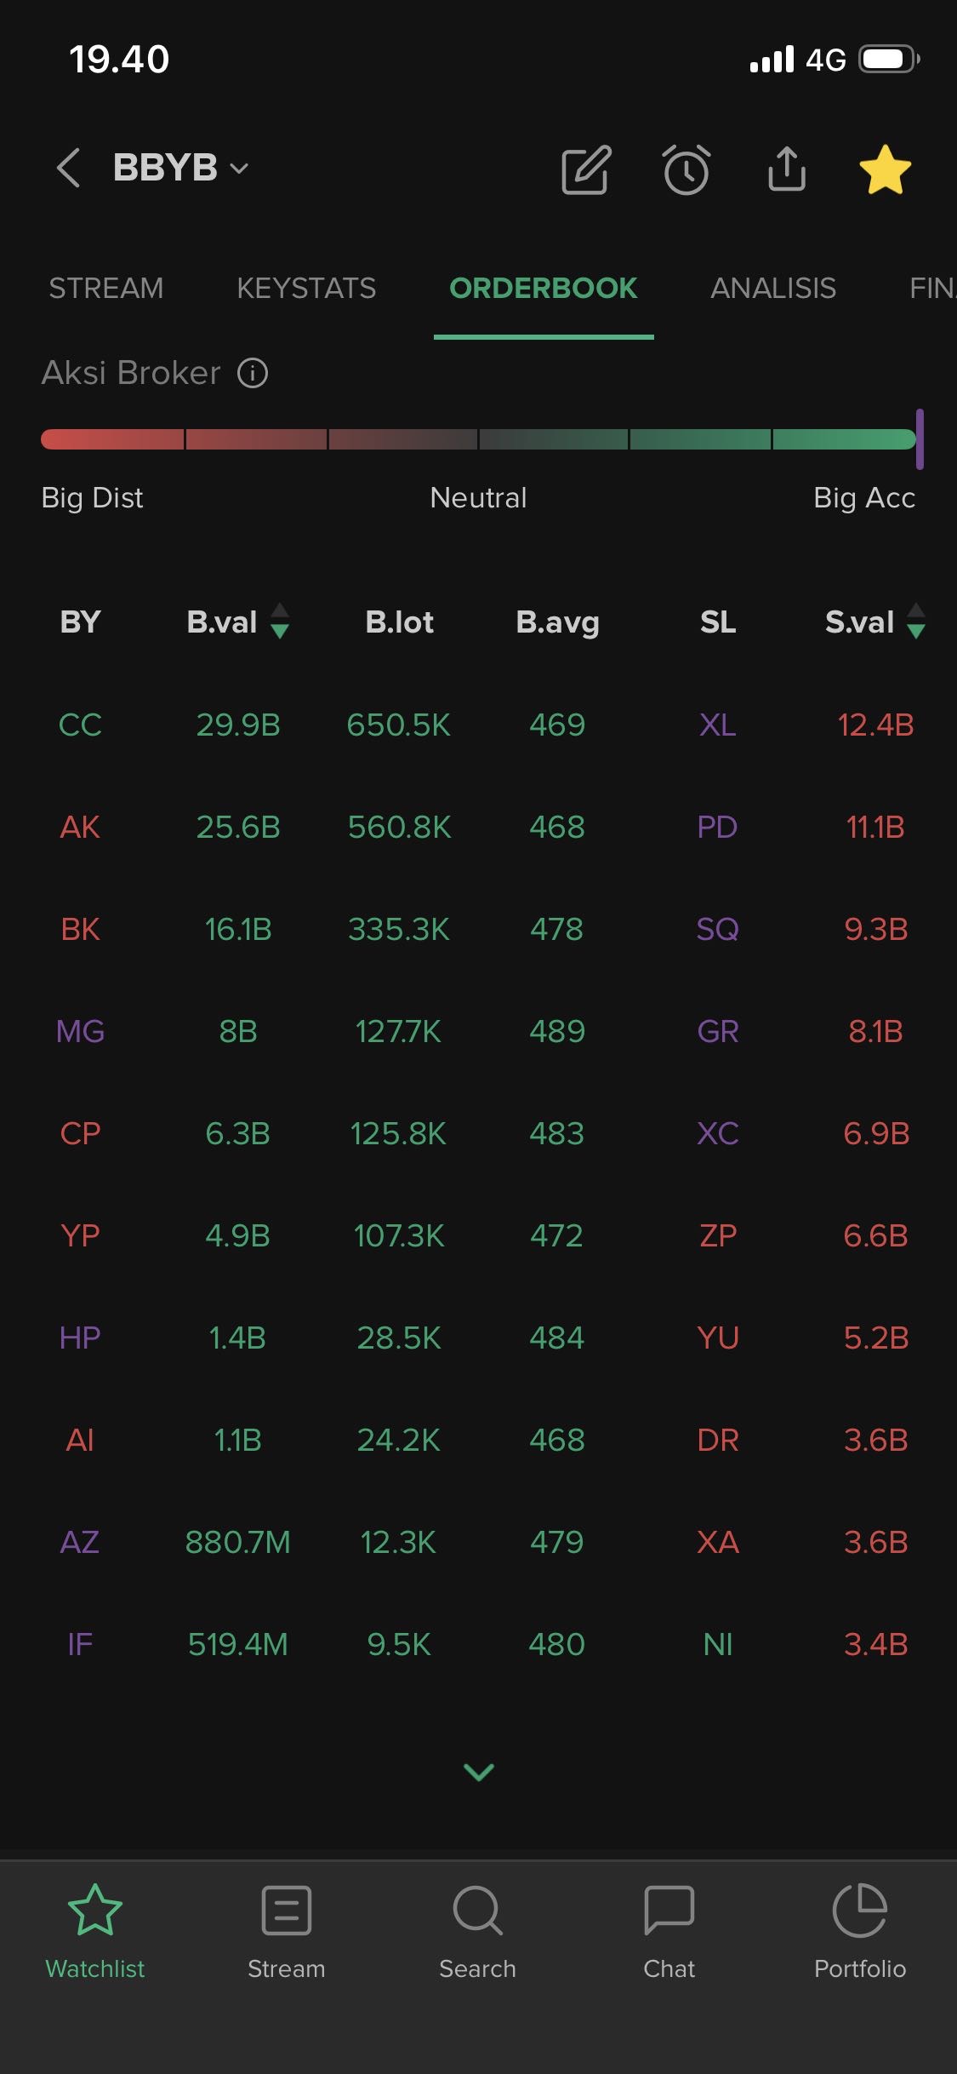Tap the share icon
Image resolution: width=957 pixels, height=2074 pixels.
point(787,168)
